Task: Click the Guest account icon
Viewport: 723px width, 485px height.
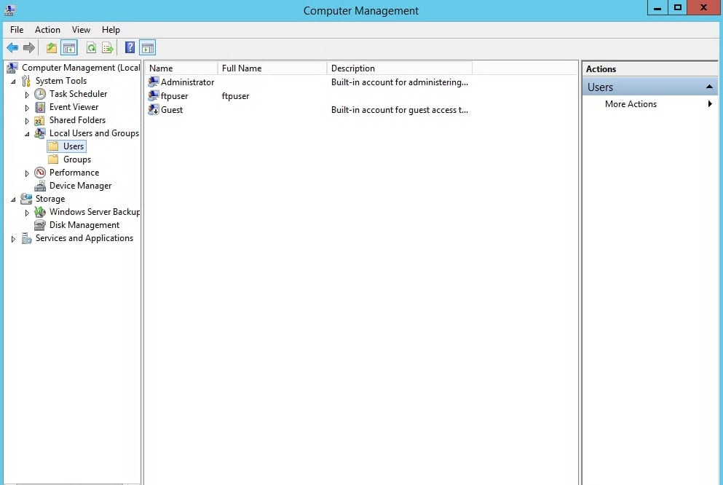Action: point(153,110)
